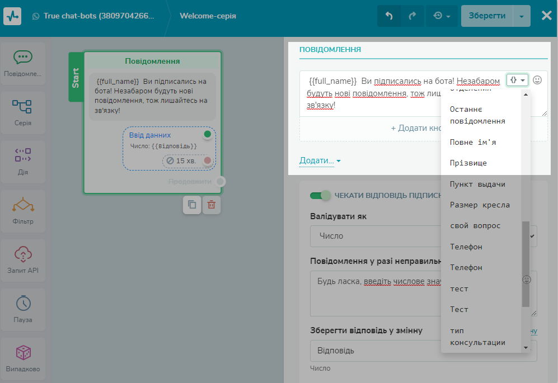Click the pulse logo icon in header

click(x=12, y=16)
